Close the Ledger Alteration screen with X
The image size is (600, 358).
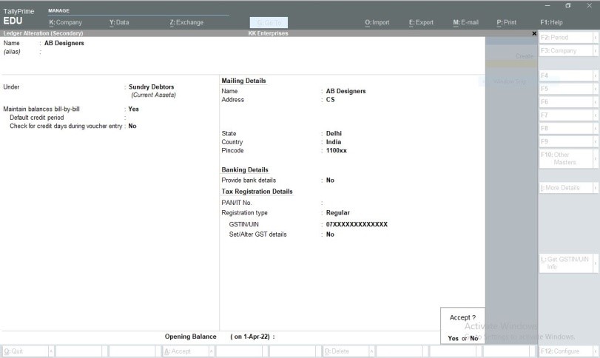point(534,34)
